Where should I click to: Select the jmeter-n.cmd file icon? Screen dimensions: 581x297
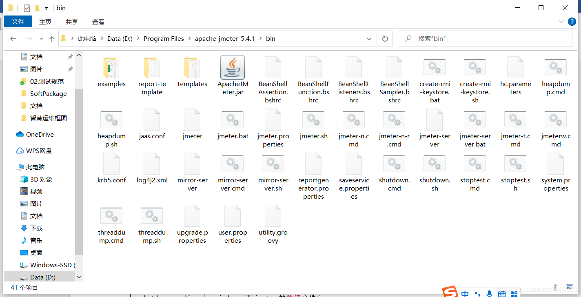click(x=354, y=120)
